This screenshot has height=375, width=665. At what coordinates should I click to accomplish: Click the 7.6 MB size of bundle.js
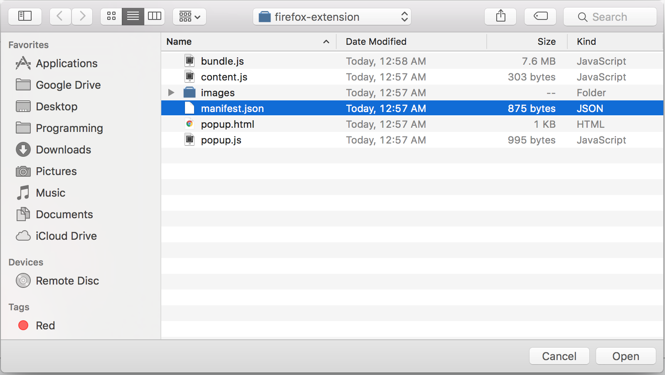click(x=539, y=61)
